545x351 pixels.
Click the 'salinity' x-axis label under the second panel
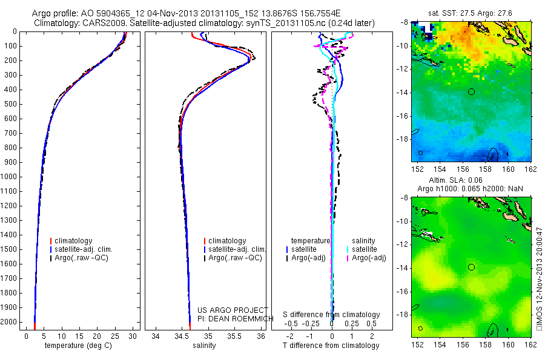click(x=204, y=346)
